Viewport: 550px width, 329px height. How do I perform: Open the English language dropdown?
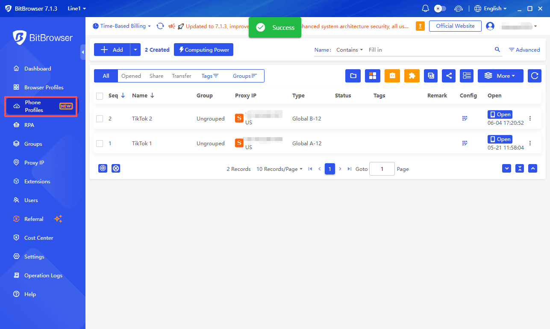[x=491, y=9]
